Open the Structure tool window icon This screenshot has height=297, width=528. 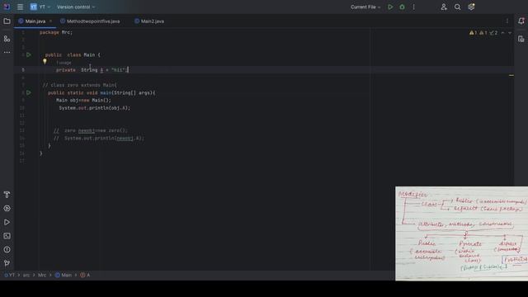7,39
